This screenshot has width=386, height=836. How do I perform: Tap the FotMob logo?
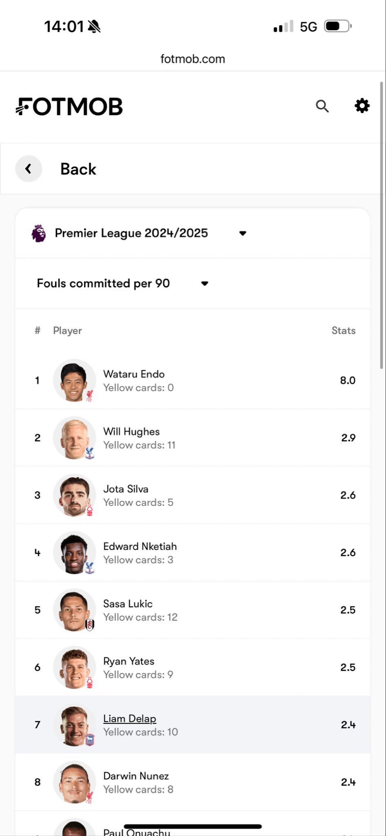coord(69,107)
